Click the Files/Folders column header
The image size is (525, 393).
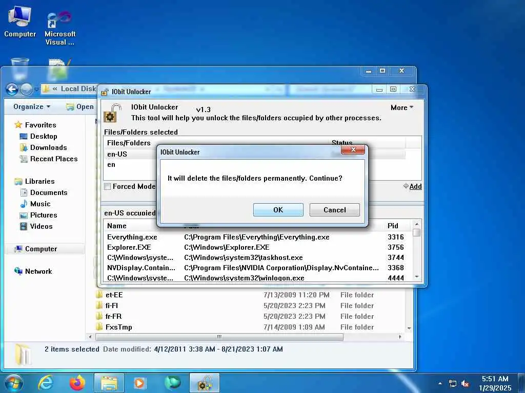pyautogui.click(x=129, y=143)
